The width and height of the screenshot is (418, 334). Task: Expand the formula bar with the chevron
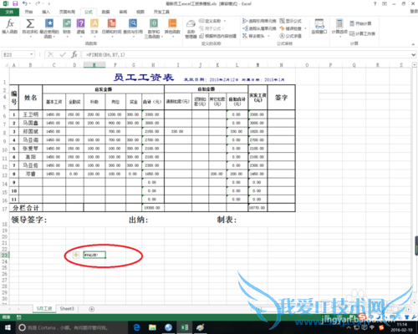click(x=413, y=55)
